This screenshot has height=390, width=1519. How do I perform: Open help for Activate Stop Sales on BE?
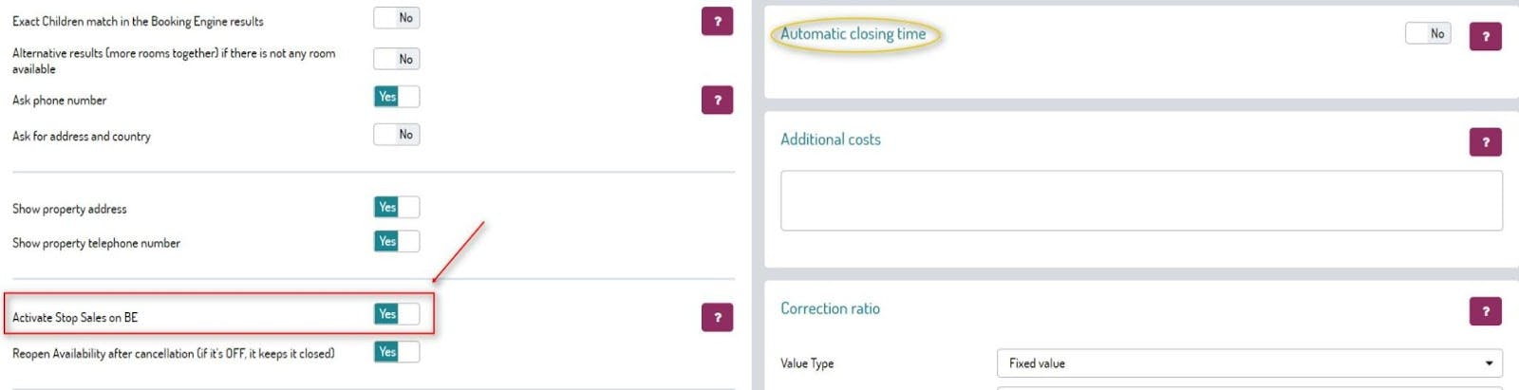(x=717, y=317)
